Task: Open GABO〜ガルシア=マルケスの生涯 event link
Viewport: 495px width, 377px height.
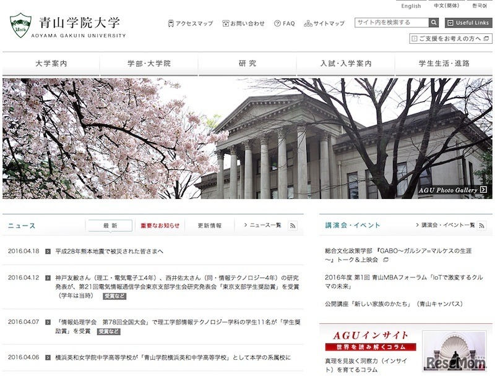Action: 398,255
